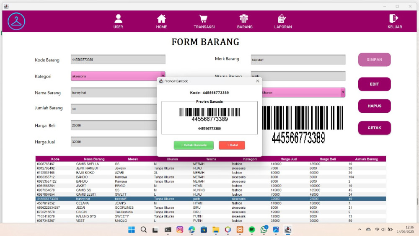Image resolution: width=419 pixels, height=236 pixels.
Task: Open Spotify from taskbar
Action: point(252,230)
